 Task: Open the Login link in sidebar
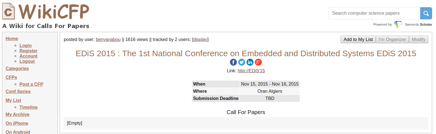coord(25,46)
